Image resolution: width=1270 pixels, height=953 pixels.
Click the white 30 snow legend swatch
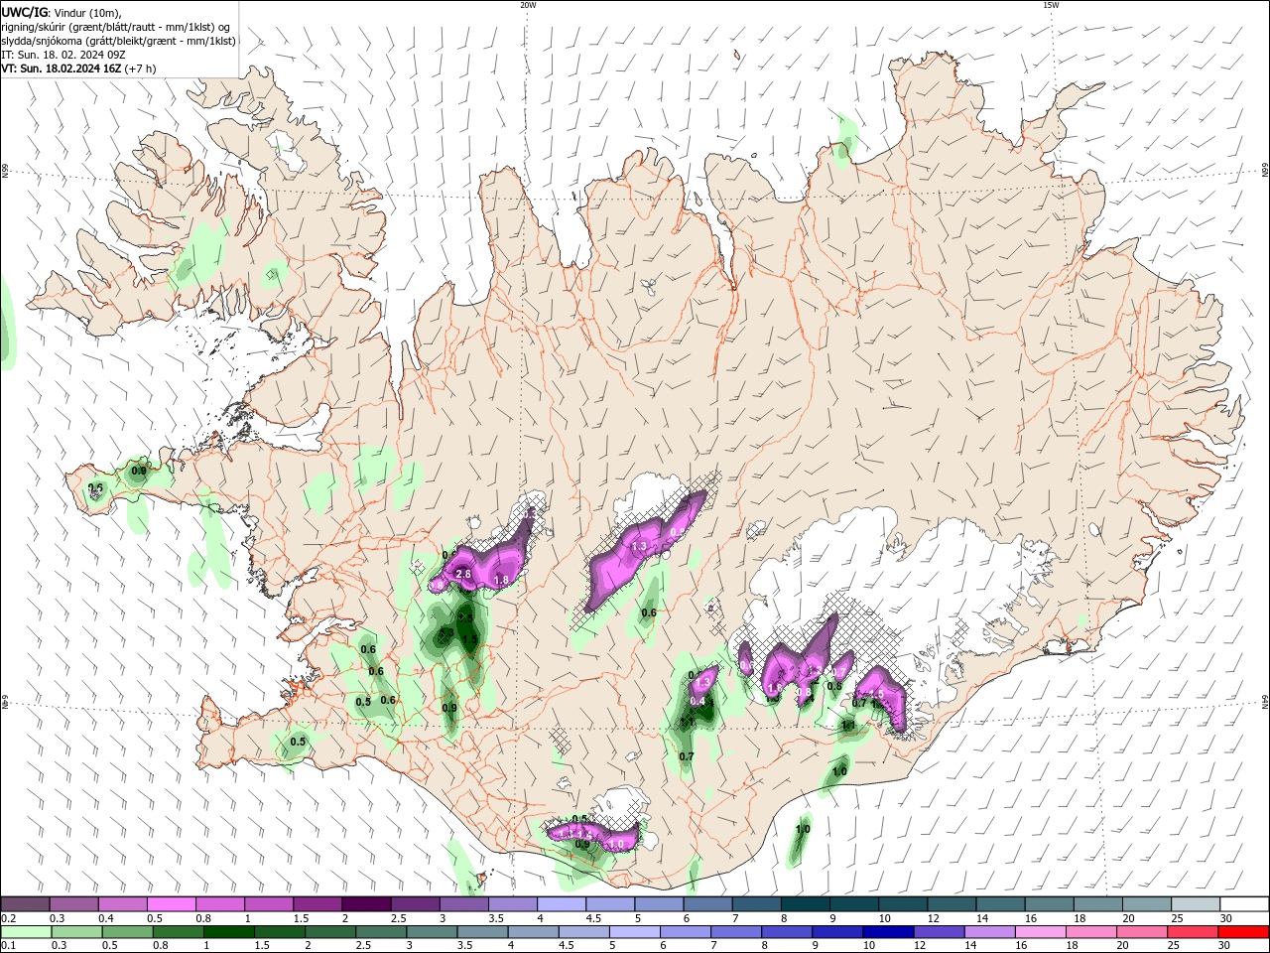point(1244,904)
